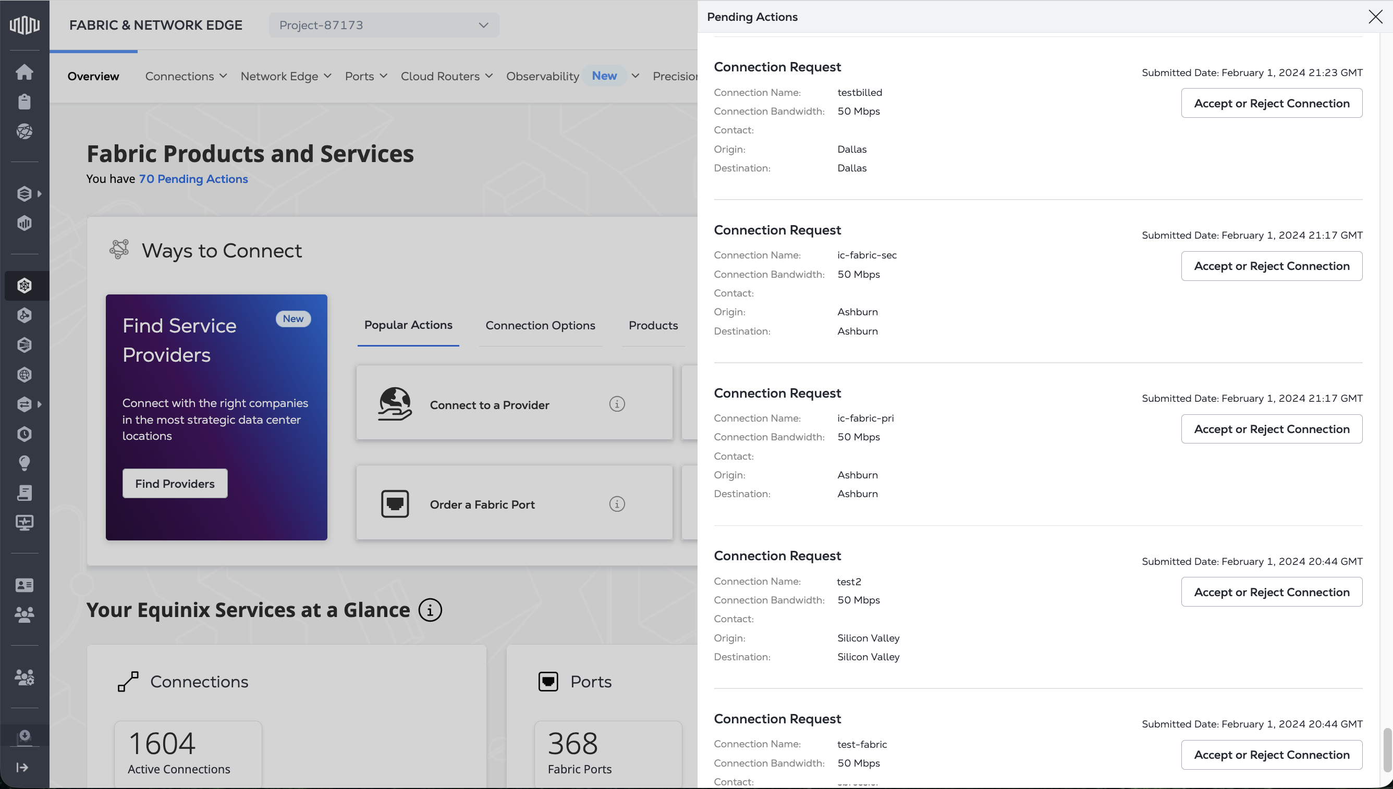1393x789 pixels.
Task: Open the Project-87173 dropdown
Action: 384,25
